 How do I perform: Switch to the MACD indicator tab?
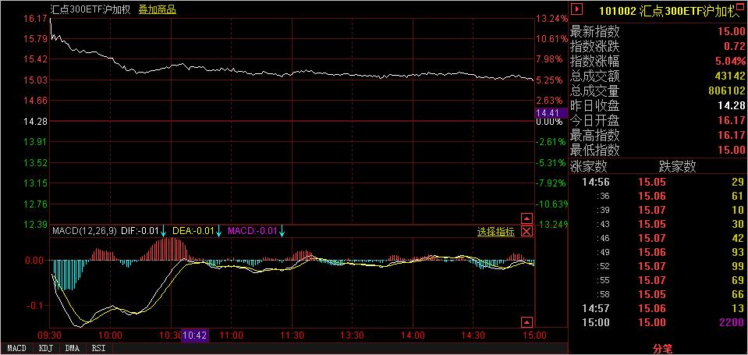coord(16,348)
